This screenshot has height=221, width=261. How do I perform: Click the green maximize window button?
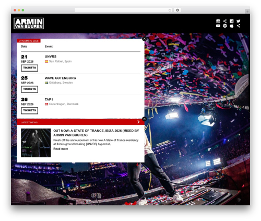(x=23, y=10)
